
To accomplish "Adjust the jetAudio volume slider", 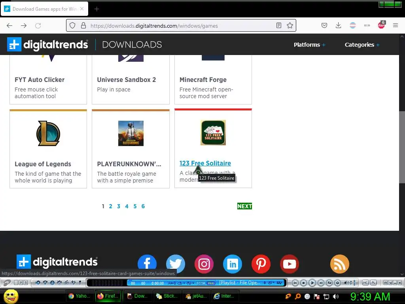I will 354,283.
